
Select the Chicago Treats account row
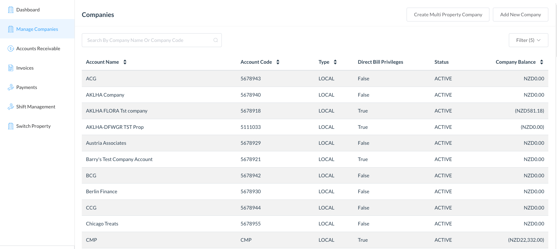(102, 224)
